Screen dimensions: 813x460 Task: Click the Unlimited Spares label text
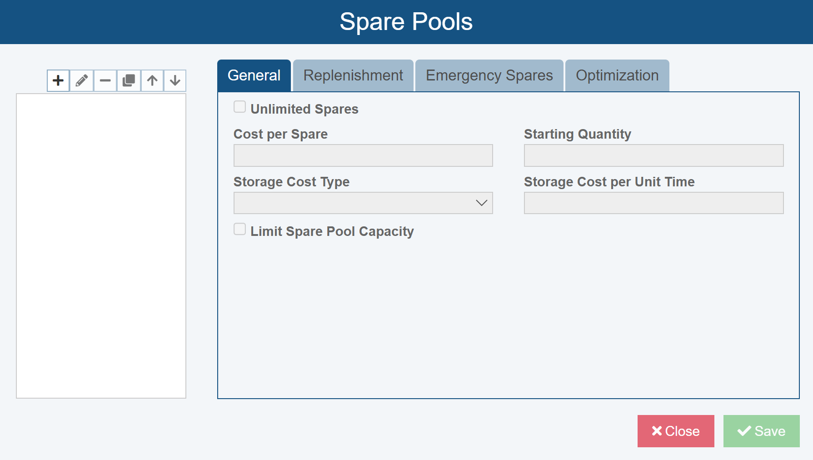click(304, 109)
